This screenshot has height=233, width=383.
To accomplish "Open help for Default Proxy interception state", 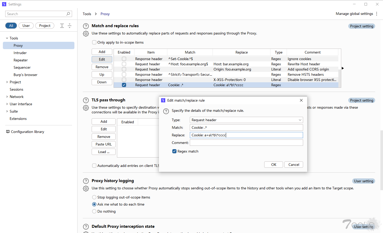I will (86, 227).
